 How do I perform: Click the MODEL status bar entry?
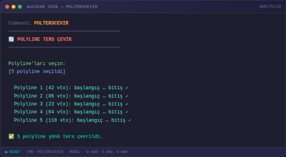(x=75, y=152)
